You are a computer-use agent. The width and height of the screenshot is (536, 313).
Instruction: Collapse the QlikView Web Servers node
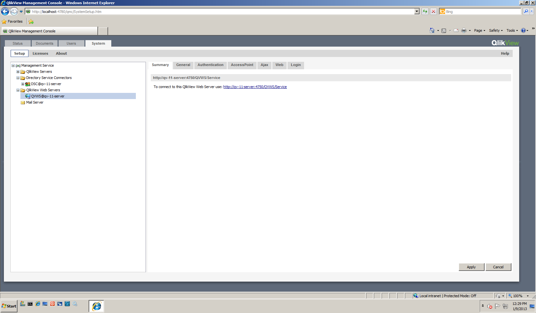point(18,90)
